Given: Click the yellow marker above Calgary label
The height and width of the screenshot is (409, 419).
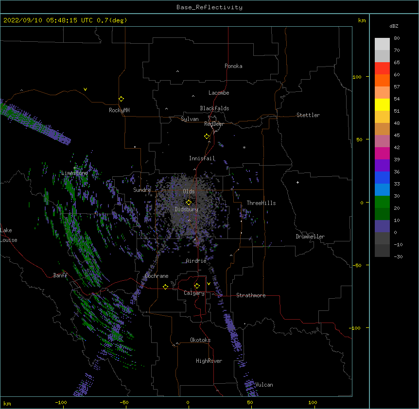Looking at the screenshot, I should [x=197, y=286].
